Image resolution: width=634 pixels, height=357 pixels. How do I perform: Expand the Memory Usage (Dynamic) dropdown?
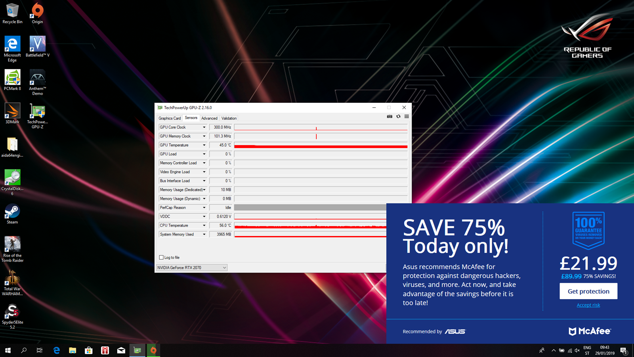point(204,199)
